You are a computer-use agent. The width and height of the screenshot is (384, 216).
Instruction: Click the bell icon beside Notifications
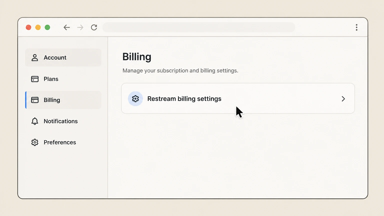(35, 121)
